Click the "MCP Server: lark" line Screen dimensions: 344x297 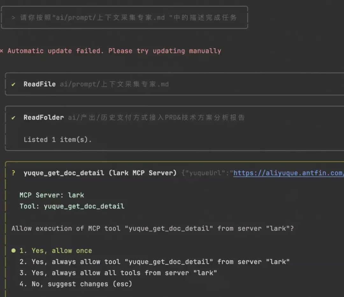pyautogui.click(x=52, y=195)
